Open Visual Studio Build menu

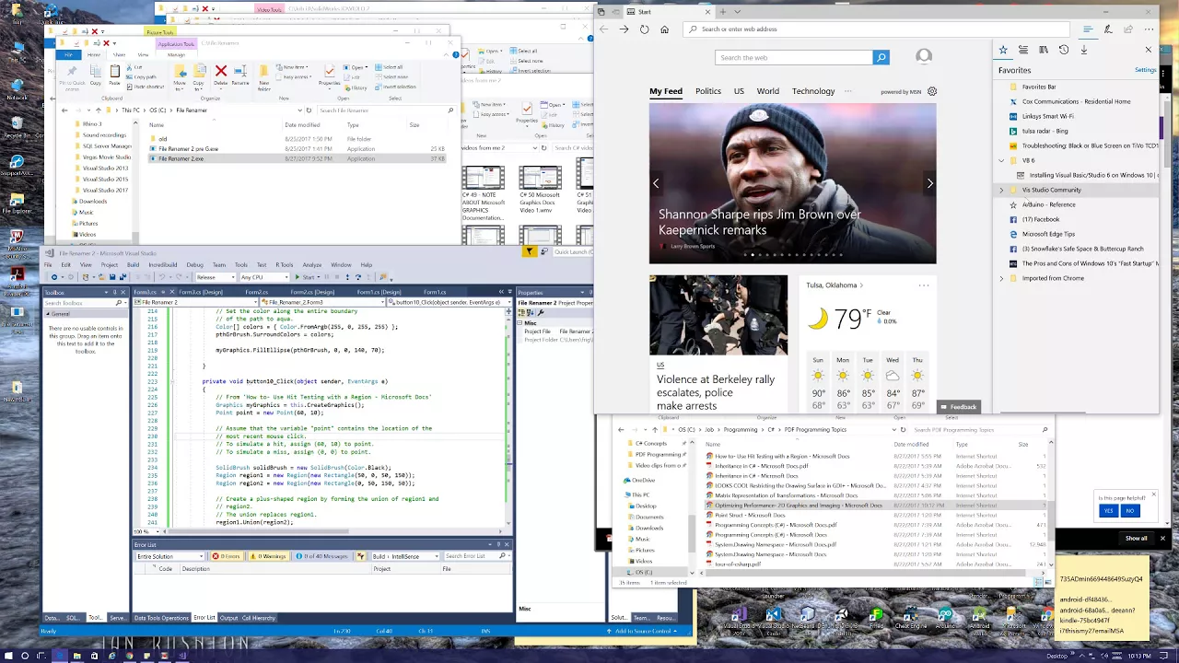coord(133,265)
